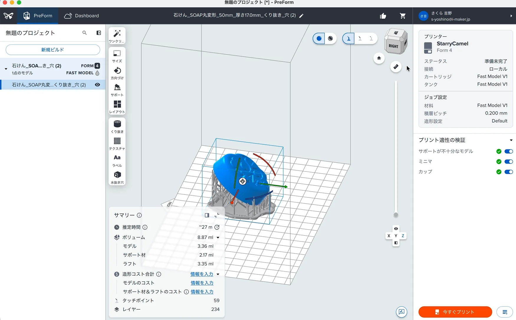The image size is (516, 320).
Task: Open the Orientation tool
Action: tap(117, 73)
